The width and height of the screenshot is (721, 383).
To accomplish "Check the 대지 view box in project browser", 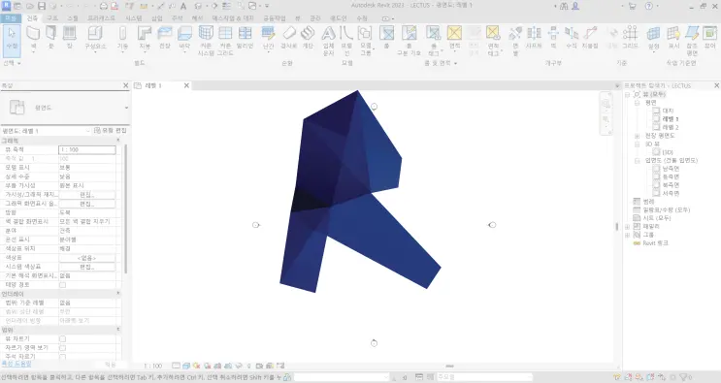I will tap(656, 111).
